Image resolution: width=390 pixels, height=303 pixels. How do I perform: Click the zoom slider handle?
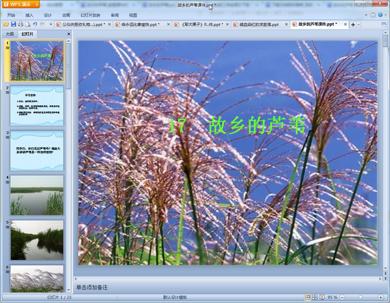(x=361, y=297)
